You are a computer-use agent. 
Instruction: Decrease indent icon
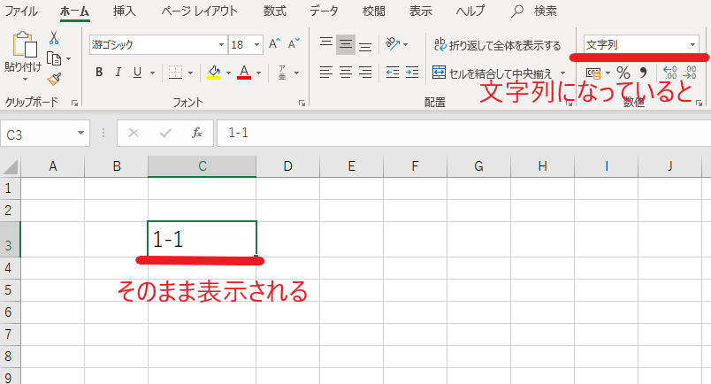pyautogui.click(x=393, y=73)
